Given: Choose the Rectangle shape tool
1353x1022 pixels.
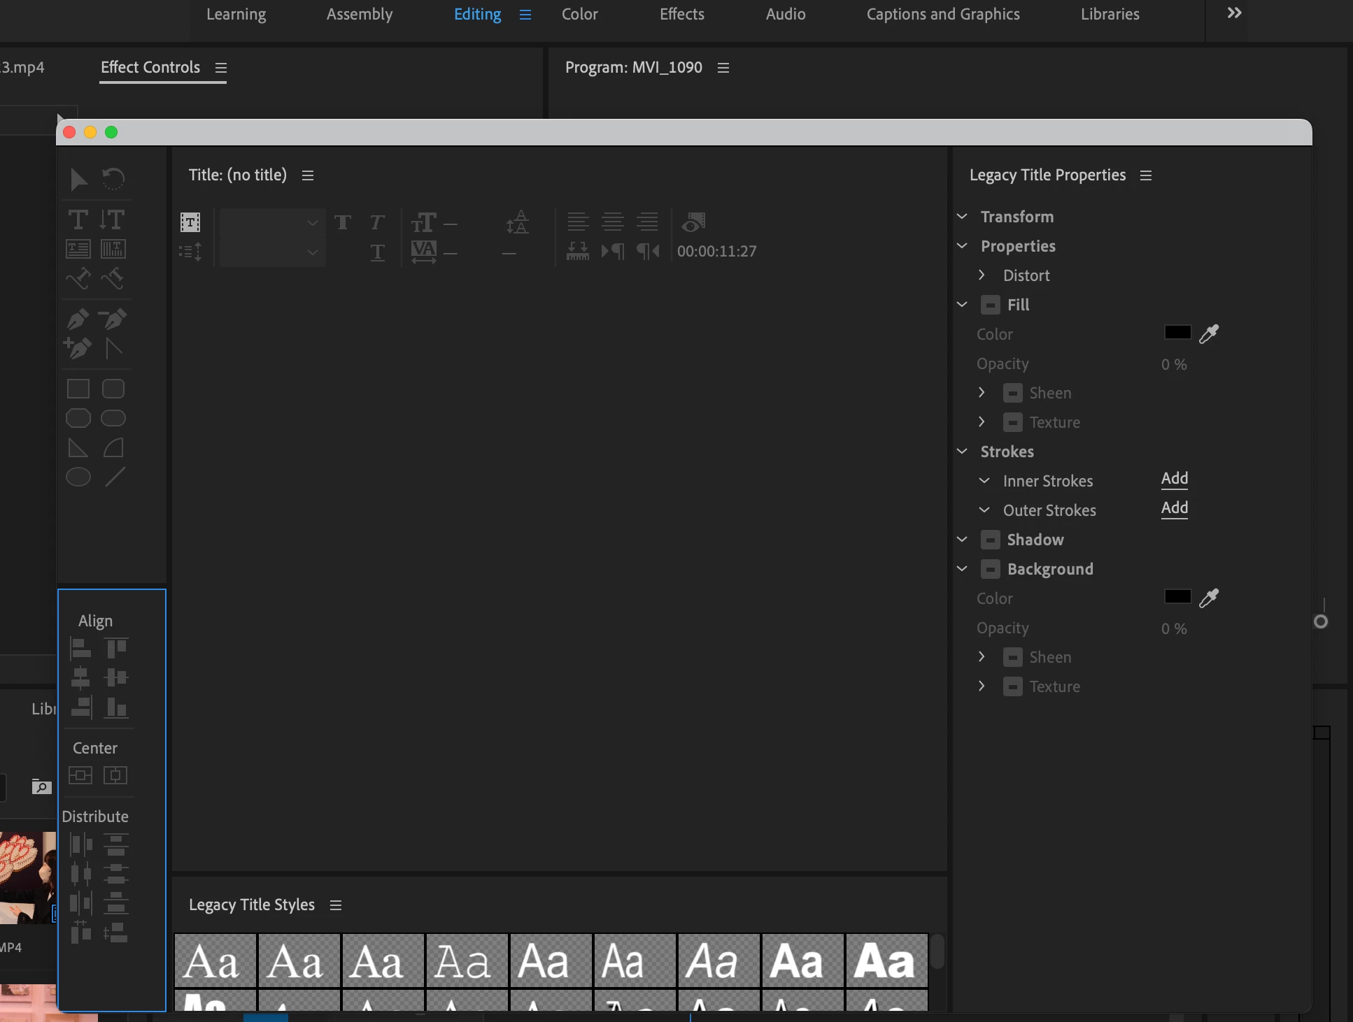Looking at the screenshot, I should (78, 389).
